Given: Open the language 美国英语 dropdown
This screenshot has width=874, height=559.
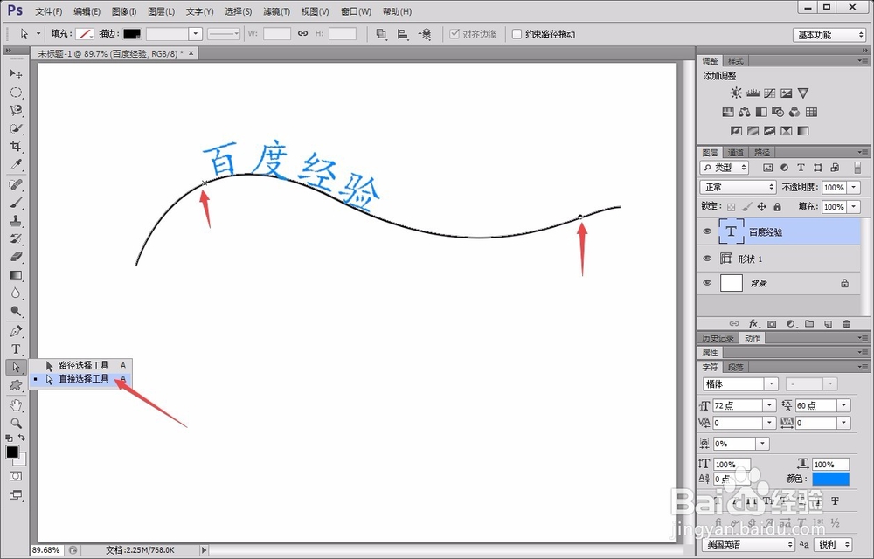Looking at the screenshot, I should (x=749, y=544).
